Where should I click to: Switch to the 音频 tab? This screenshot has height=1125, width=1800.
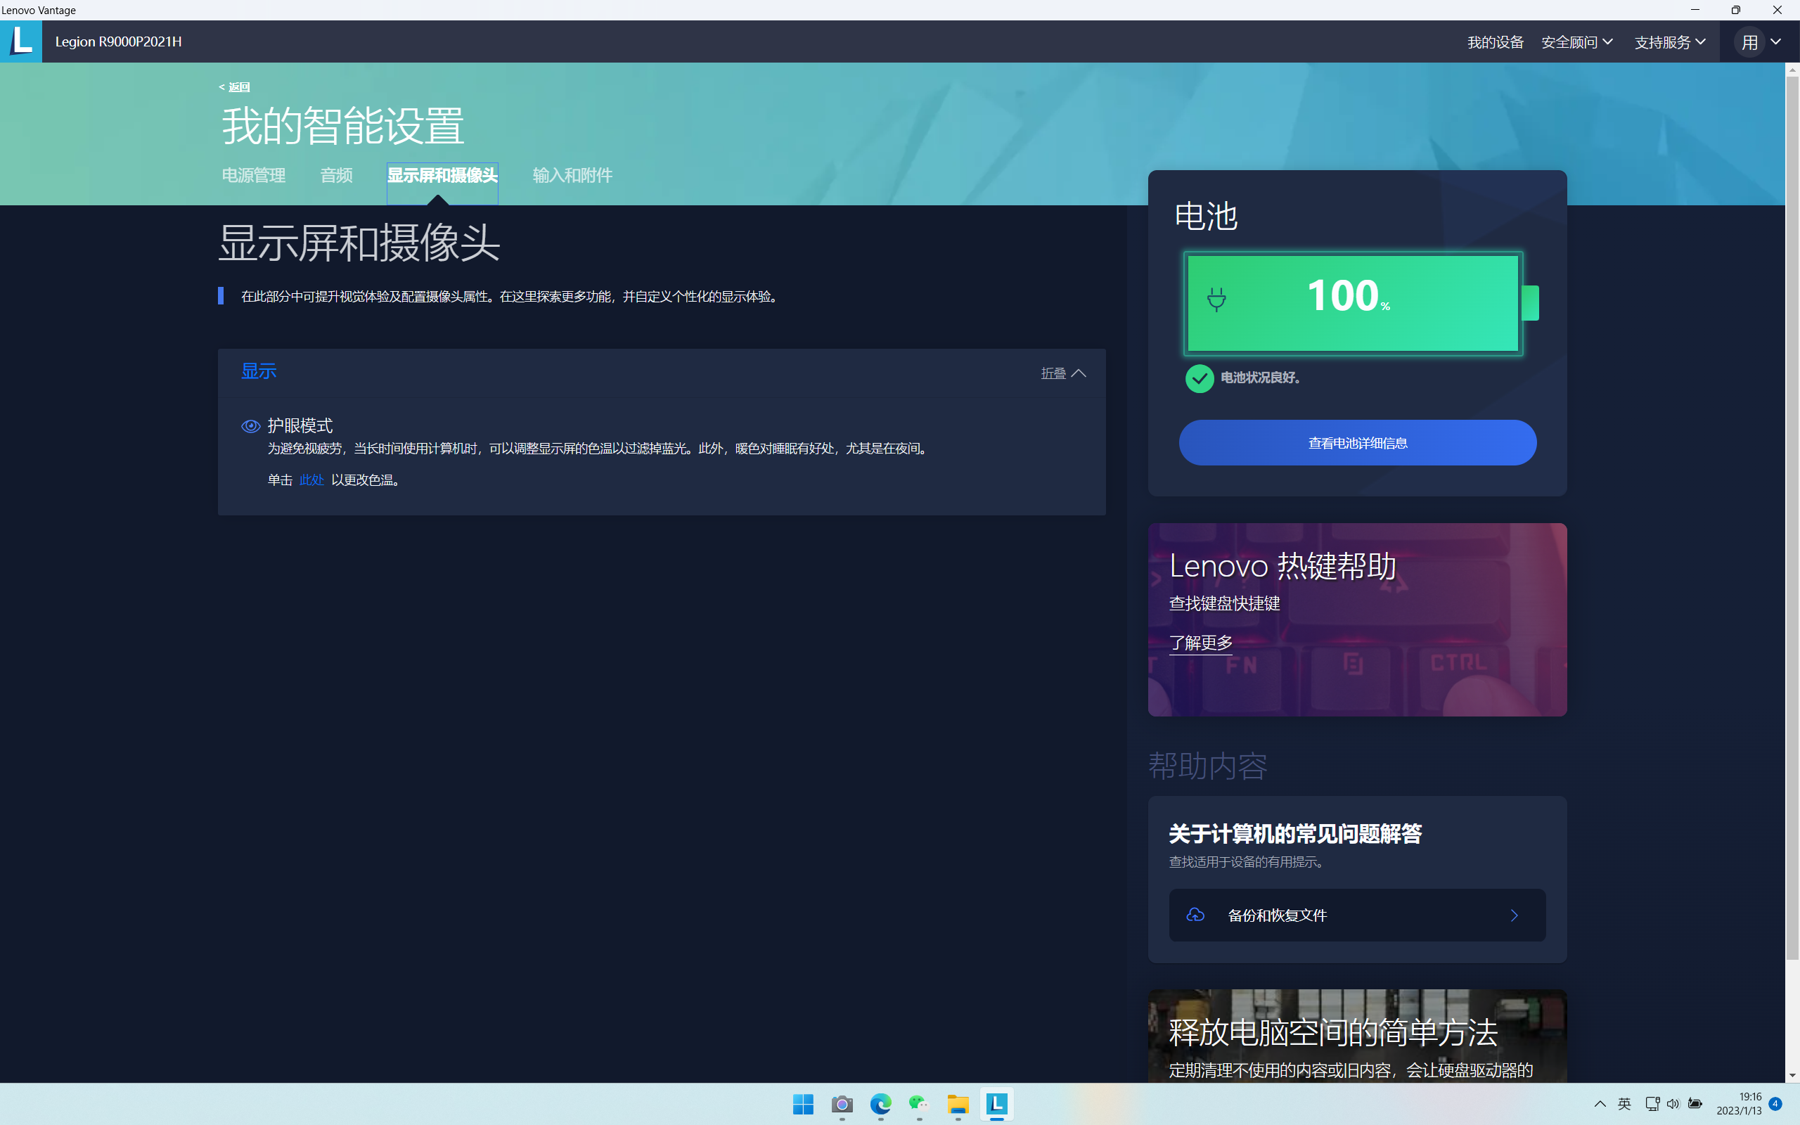pyautogui.click(x=336, y=176)
